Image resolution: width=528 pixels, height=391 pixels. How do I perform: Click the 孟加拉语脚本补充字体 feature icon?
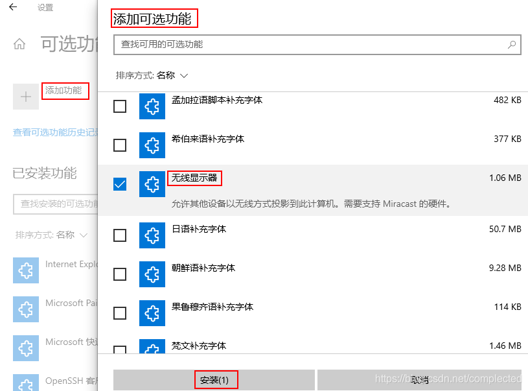tap(152, 106)
